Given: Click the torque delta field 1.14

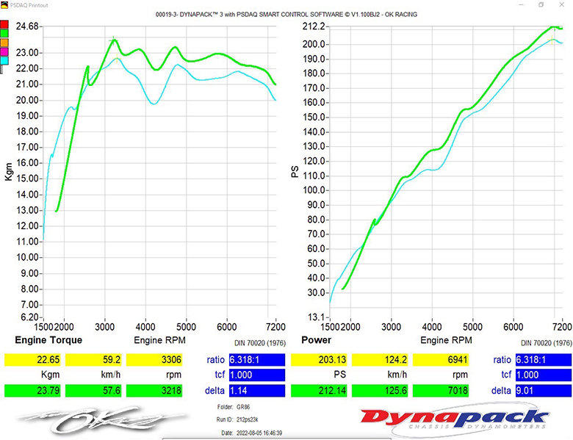Looking at the screenshot, I should 257,390.
